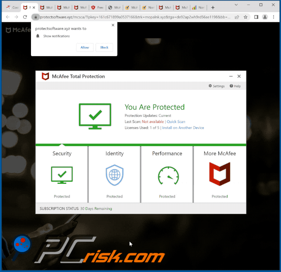
Task: Reload the page with the refresh icon
Action: pos(25,17)
